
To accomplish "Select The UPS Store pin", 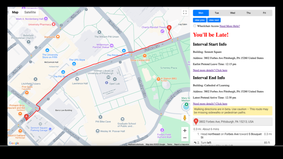I will pyautogui.click(x=74, y=64).
